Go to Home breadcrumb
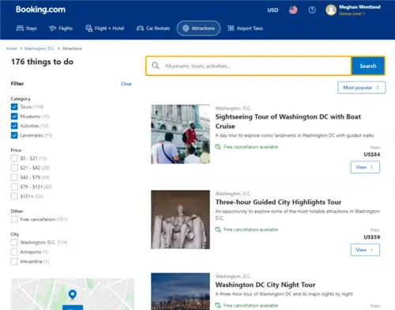 point(11,48)
